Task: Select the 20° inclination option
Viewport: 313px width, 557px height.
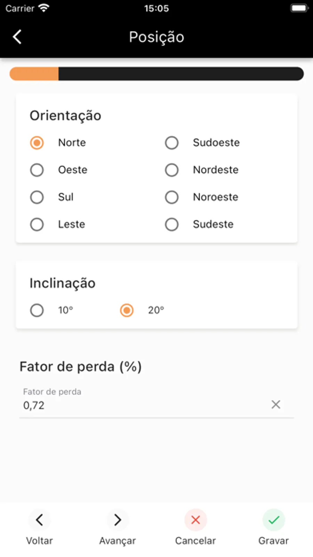Action: (127, 310)
